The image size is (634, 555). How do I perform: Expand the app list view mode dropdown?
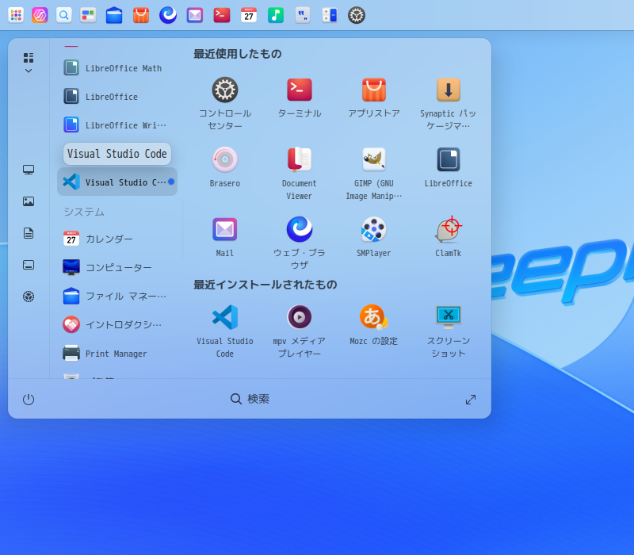click(x=29, y=63)
